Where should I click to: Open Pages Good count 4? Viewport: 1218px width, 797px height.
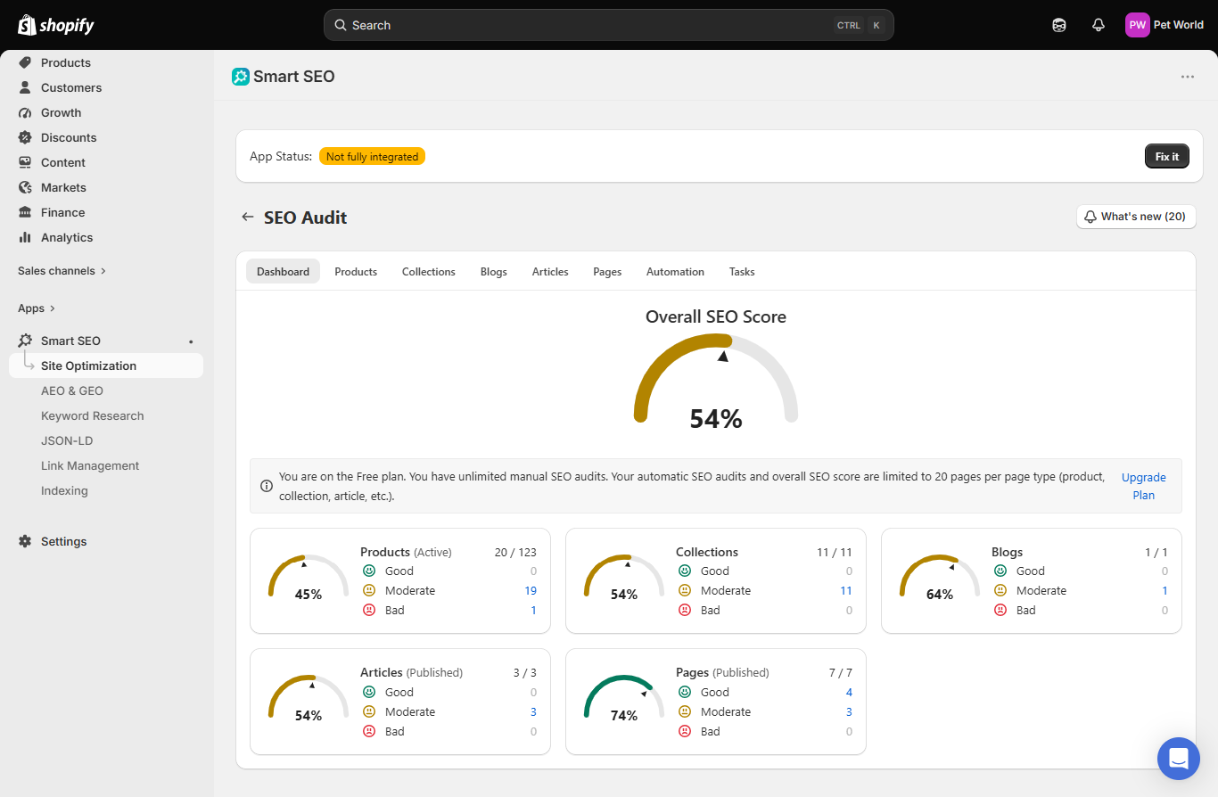(849, 693)
